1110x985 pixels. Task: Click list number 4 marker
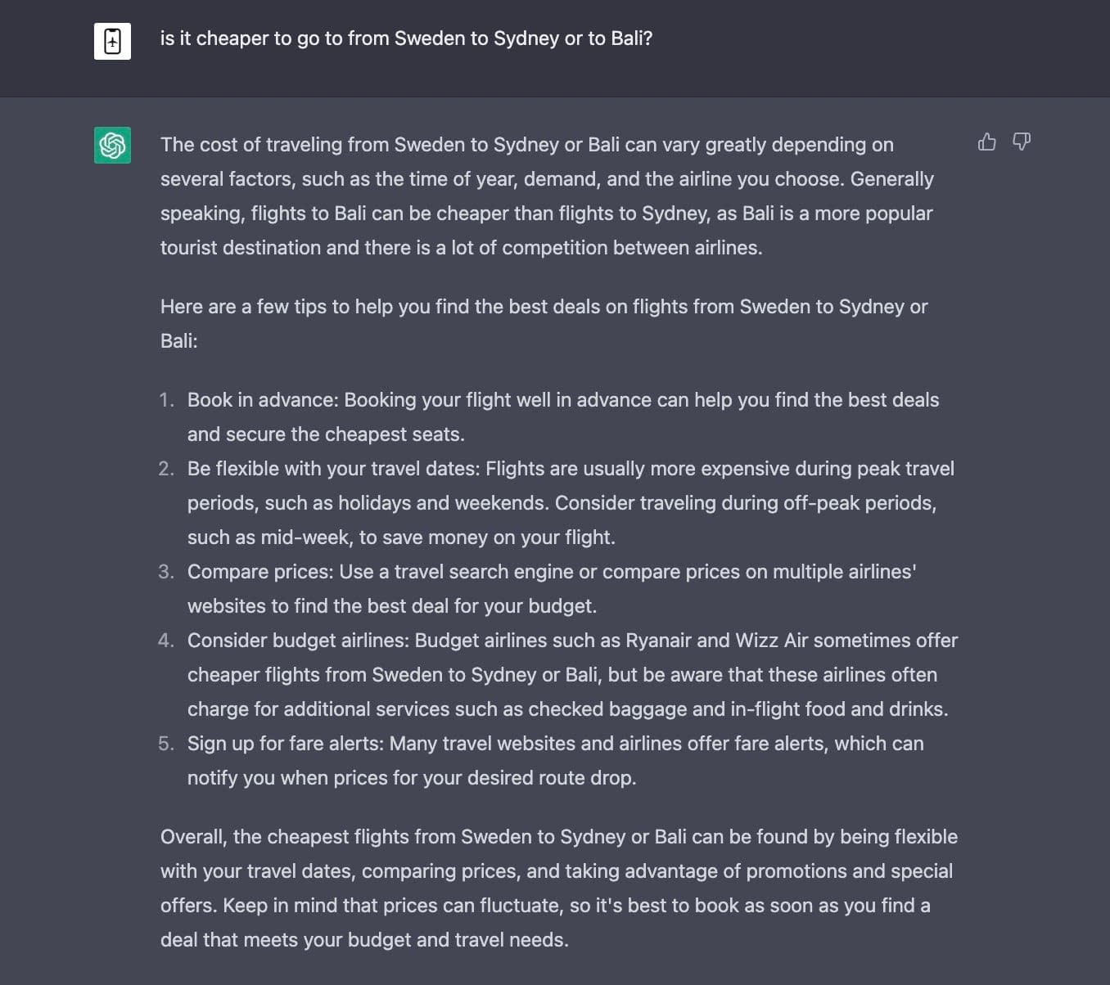[166, 641]
